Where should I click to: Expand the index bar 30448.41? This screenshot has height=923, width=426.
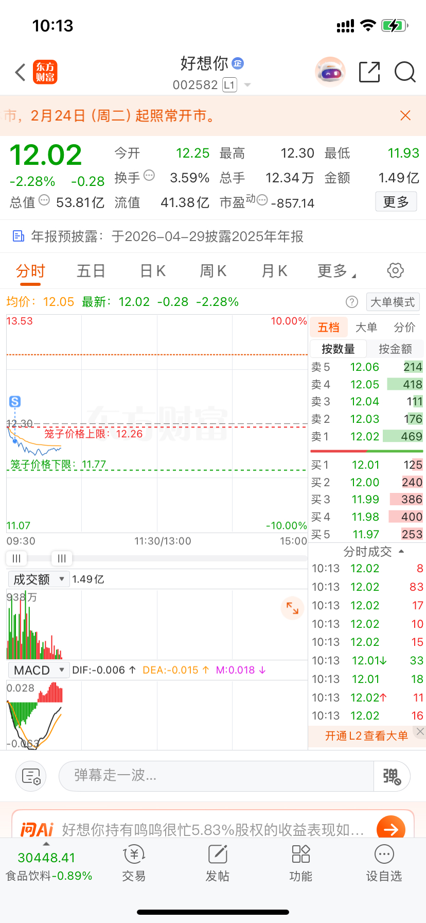(x=46, y=858)
